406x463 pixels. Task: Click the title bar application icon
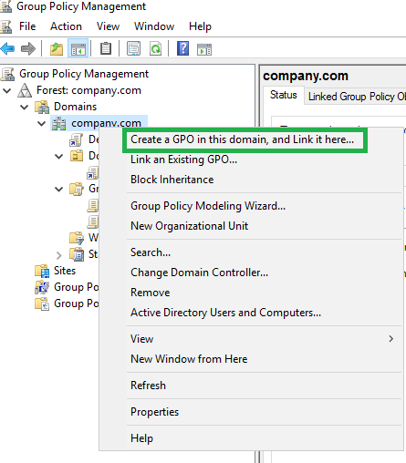[5, 6]
